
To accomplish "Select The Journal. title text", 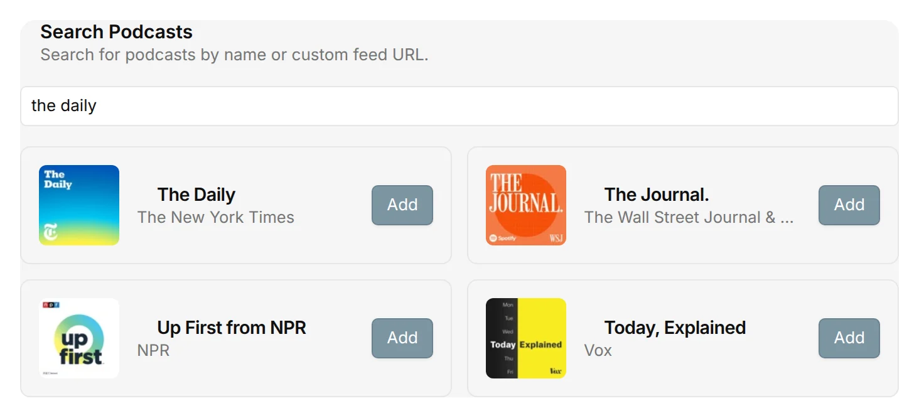I will click(x=657, y=195).
